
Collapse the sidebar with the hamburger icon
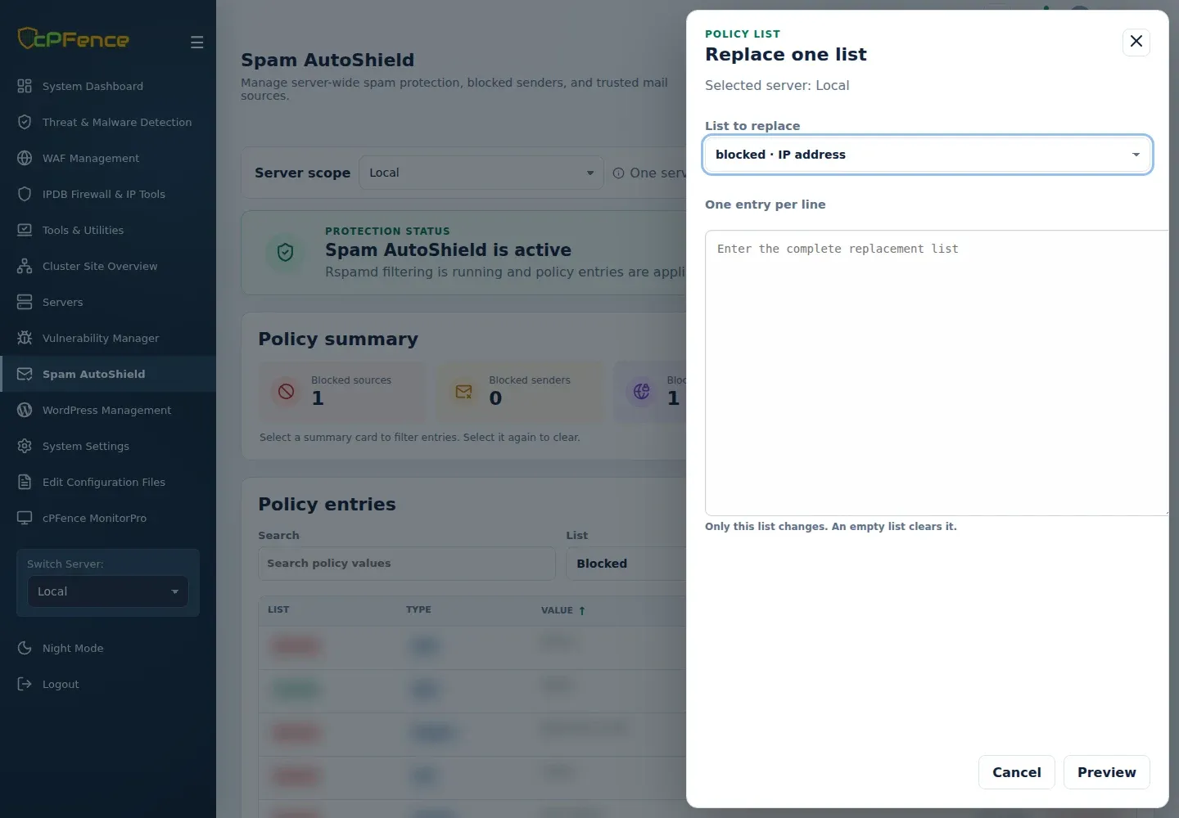click(196, 42)
